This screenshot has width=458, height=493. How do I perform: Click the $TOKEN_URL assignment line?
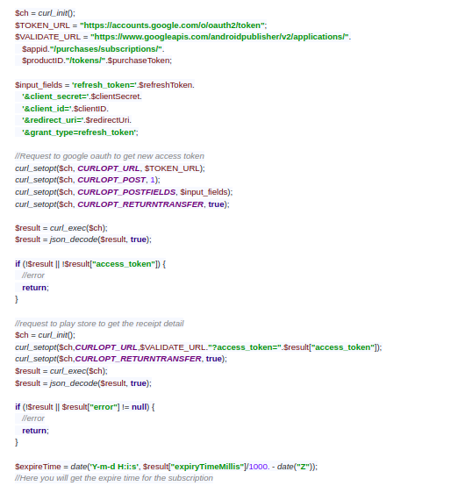(x=141, y=25)
